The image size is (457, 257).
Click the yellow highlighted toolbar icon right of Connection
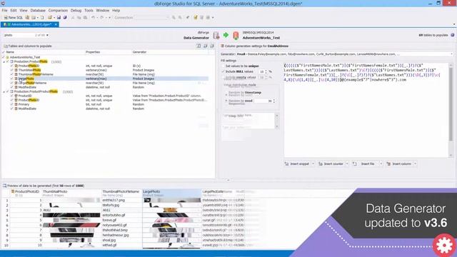point(195,17)
